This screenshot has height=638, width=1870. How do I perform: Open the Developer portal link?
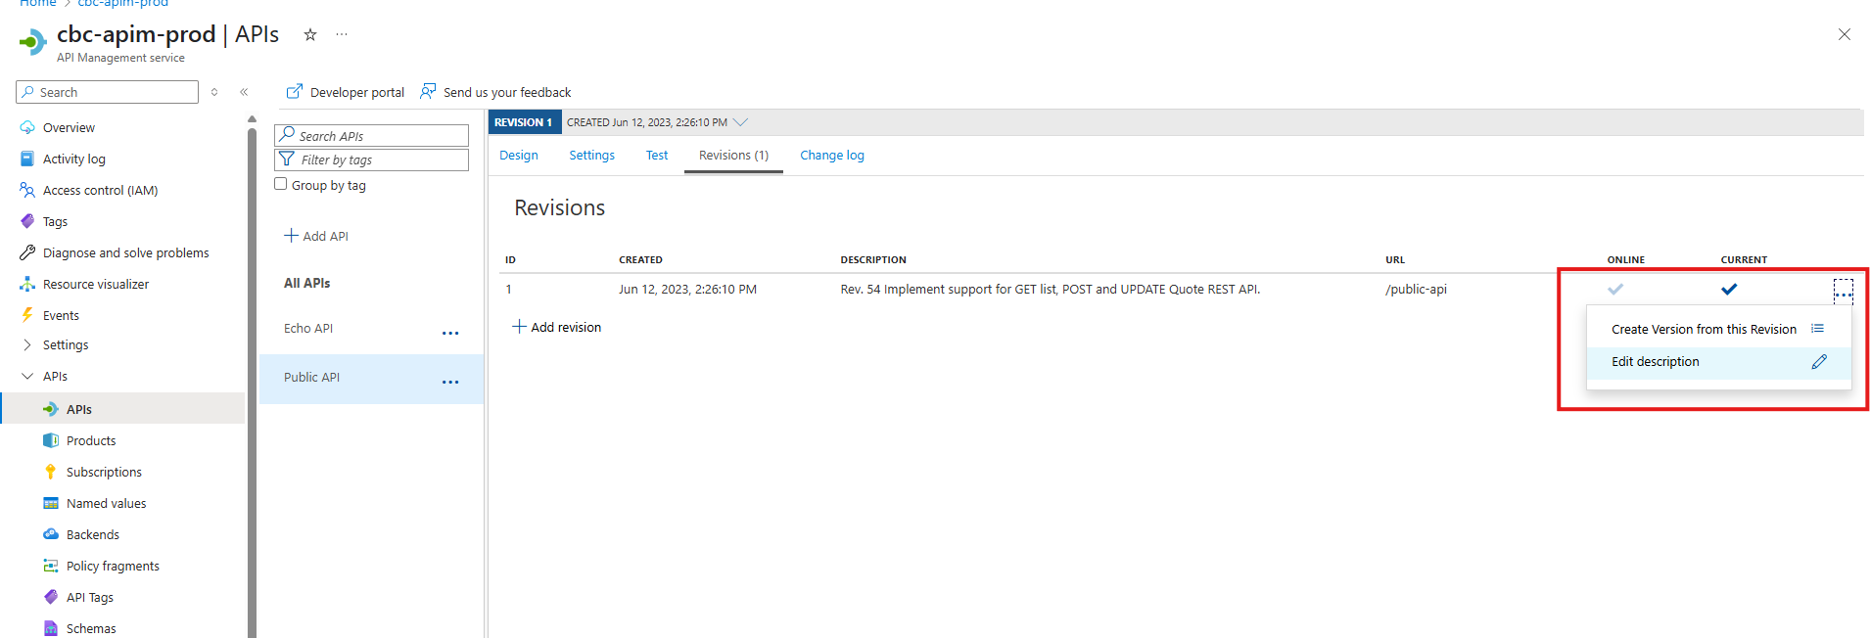[346, 92]
